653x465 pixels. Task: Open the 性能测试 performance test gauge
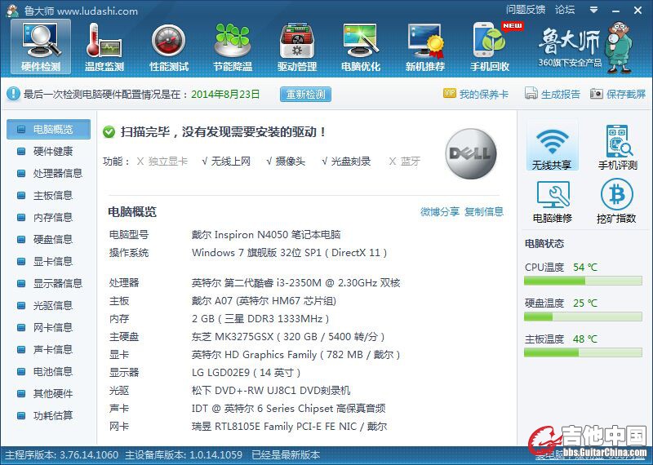tap(169, 47)
